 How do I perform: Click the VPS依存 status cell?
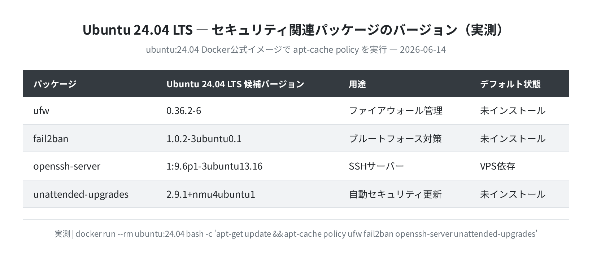pyautogui.click(x=497, y=166)
